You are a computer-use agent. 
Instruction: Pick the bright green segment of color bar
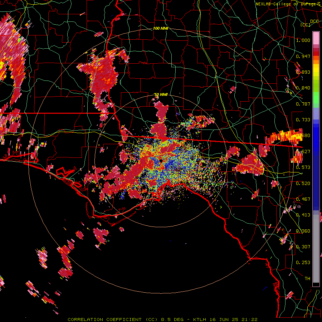(316, 98)
